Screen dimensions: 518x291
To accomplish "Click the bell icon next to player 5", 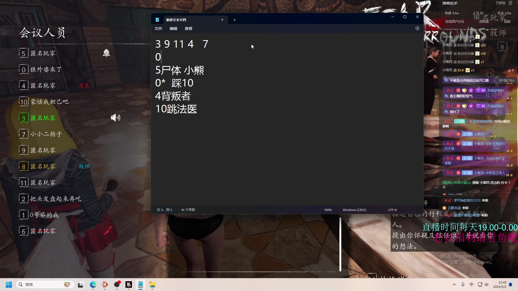I will pos(106,53).
